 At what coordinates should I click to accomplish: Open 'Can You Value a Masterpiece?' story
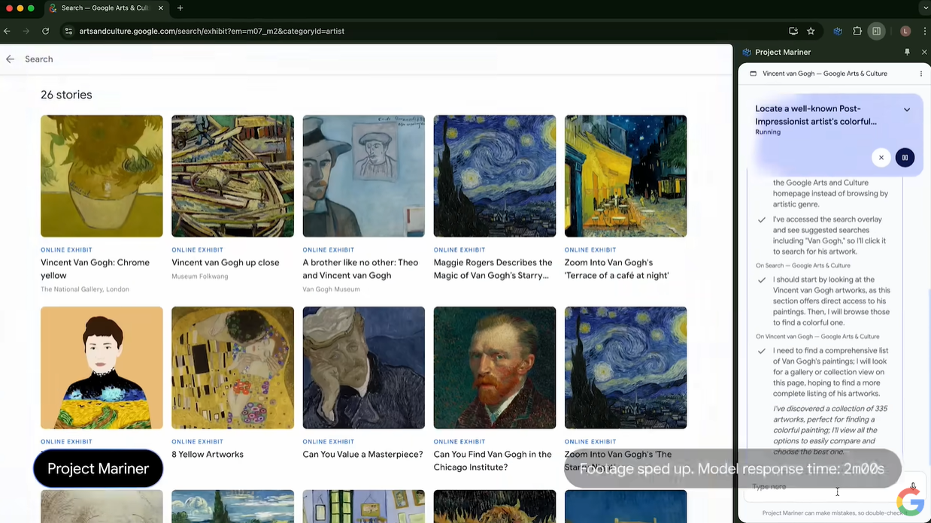click(x=363, y=454)
